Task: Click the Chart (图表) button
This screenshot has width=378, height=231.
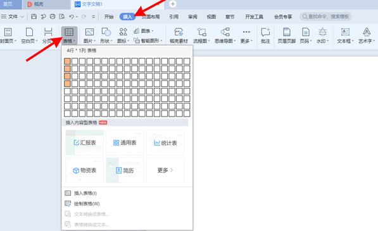Action: pyautogui.click(x=144, y=31)
